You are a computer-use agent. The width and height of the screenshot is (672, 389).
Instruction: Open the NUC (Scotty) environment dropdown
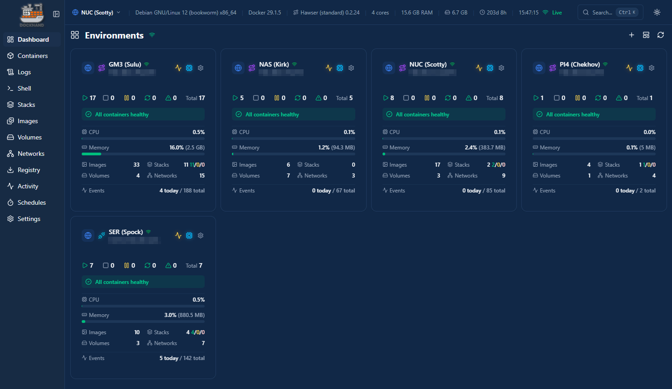[x=97, y=13]
